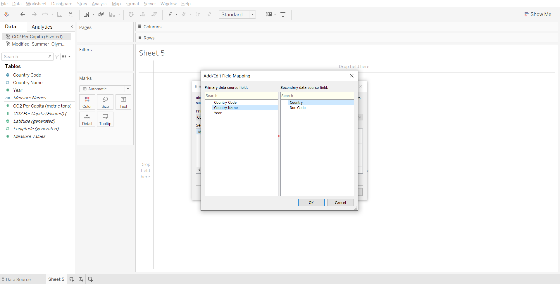Confirm field mapping with OK button
Image resolution: width=560 pixels, height=284 pixels.
coord(311,202)
